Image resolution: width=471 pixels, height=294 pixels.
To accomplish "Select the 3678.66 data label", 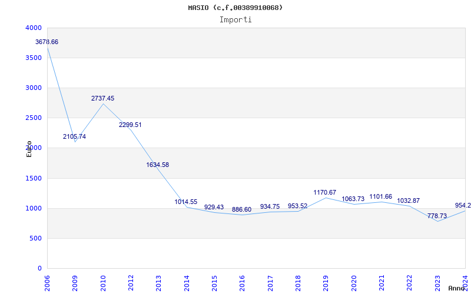I will click(x=47, y=42).
